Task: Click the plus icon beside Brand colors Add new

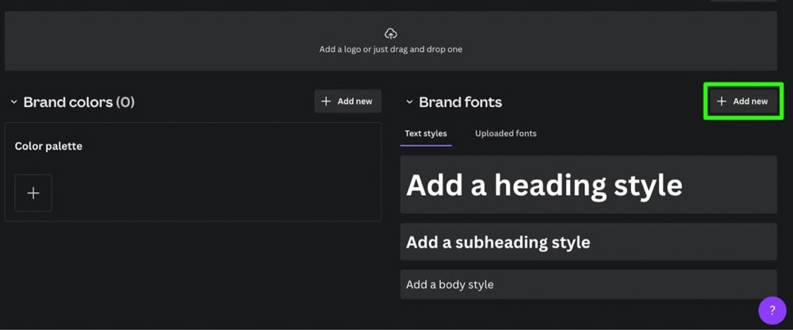Action: click(327, 102)
